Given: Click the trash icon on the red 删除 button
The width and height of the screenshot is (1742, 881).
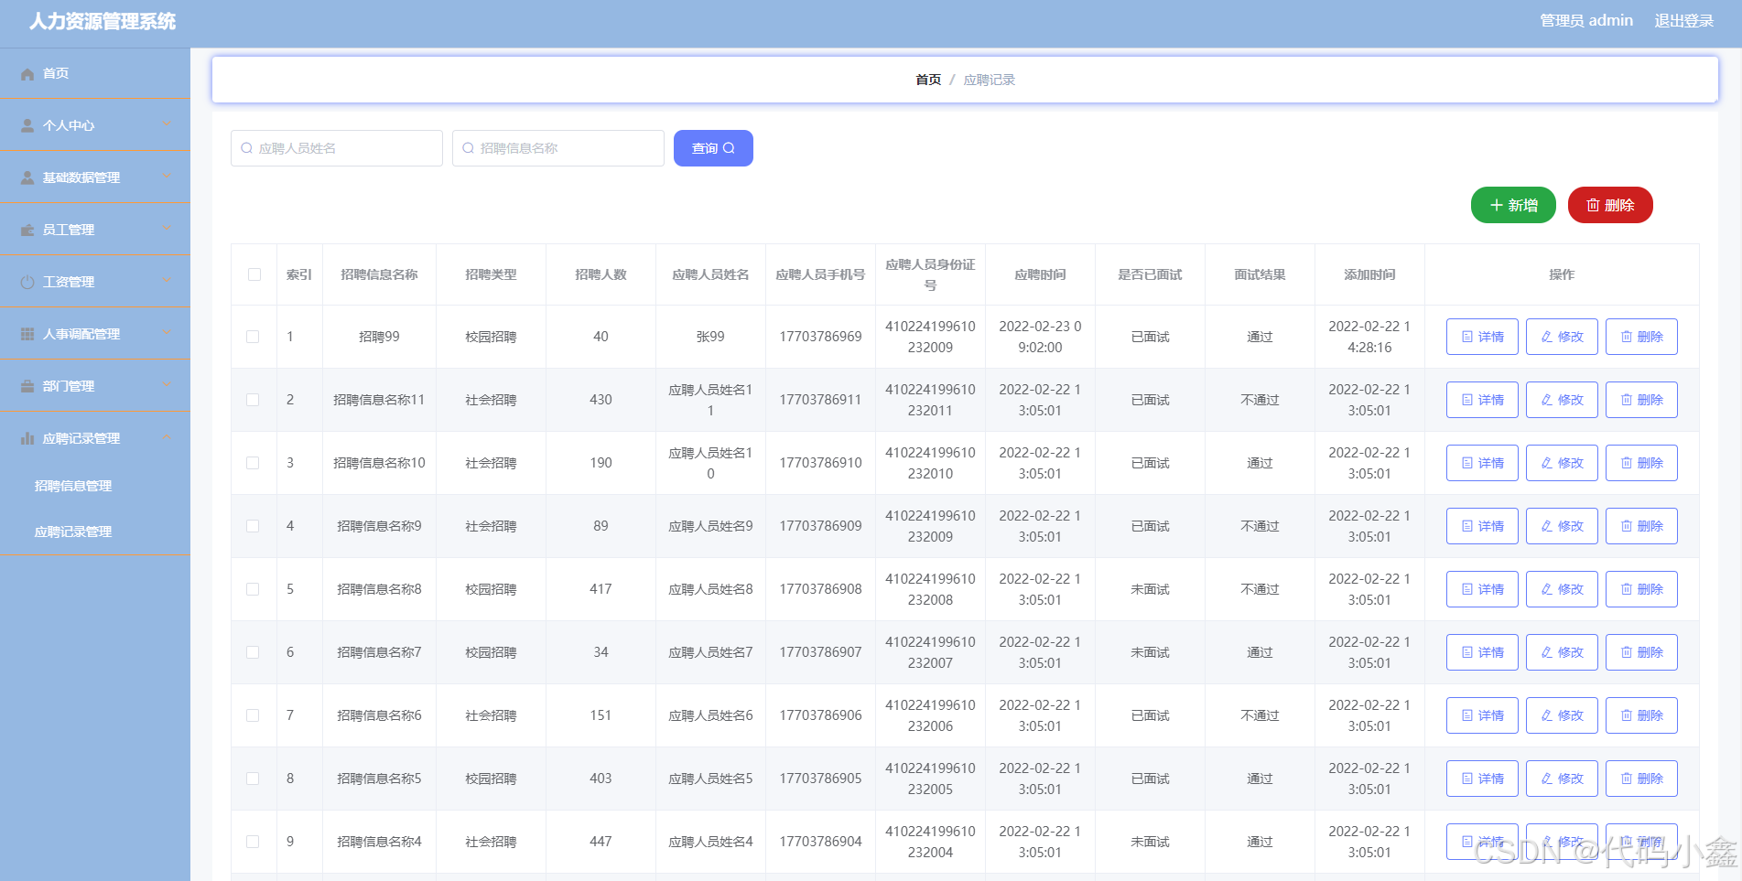Looking at the screenshot, I should (1593, 205).
